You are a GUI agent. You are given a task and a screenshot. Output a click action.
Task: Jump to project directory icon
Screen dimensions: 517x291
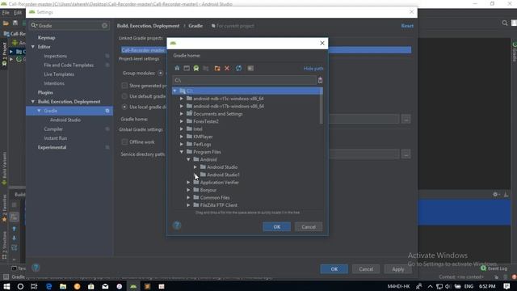(x=196, y=68)
